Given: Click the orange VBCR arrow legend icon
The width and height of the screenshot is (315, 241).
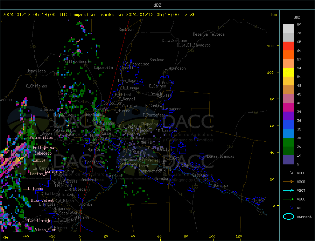Looking at the screenshot, I should point(288,182).
